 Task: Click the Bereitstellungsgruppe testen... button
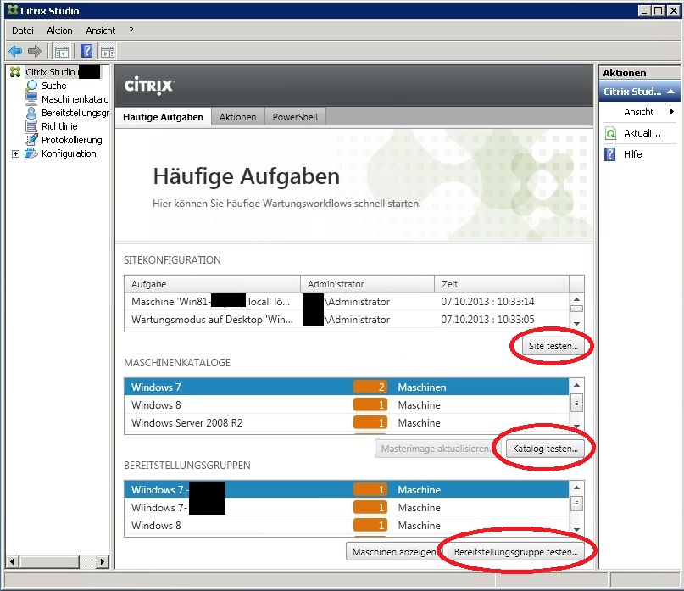click(516, 552)
